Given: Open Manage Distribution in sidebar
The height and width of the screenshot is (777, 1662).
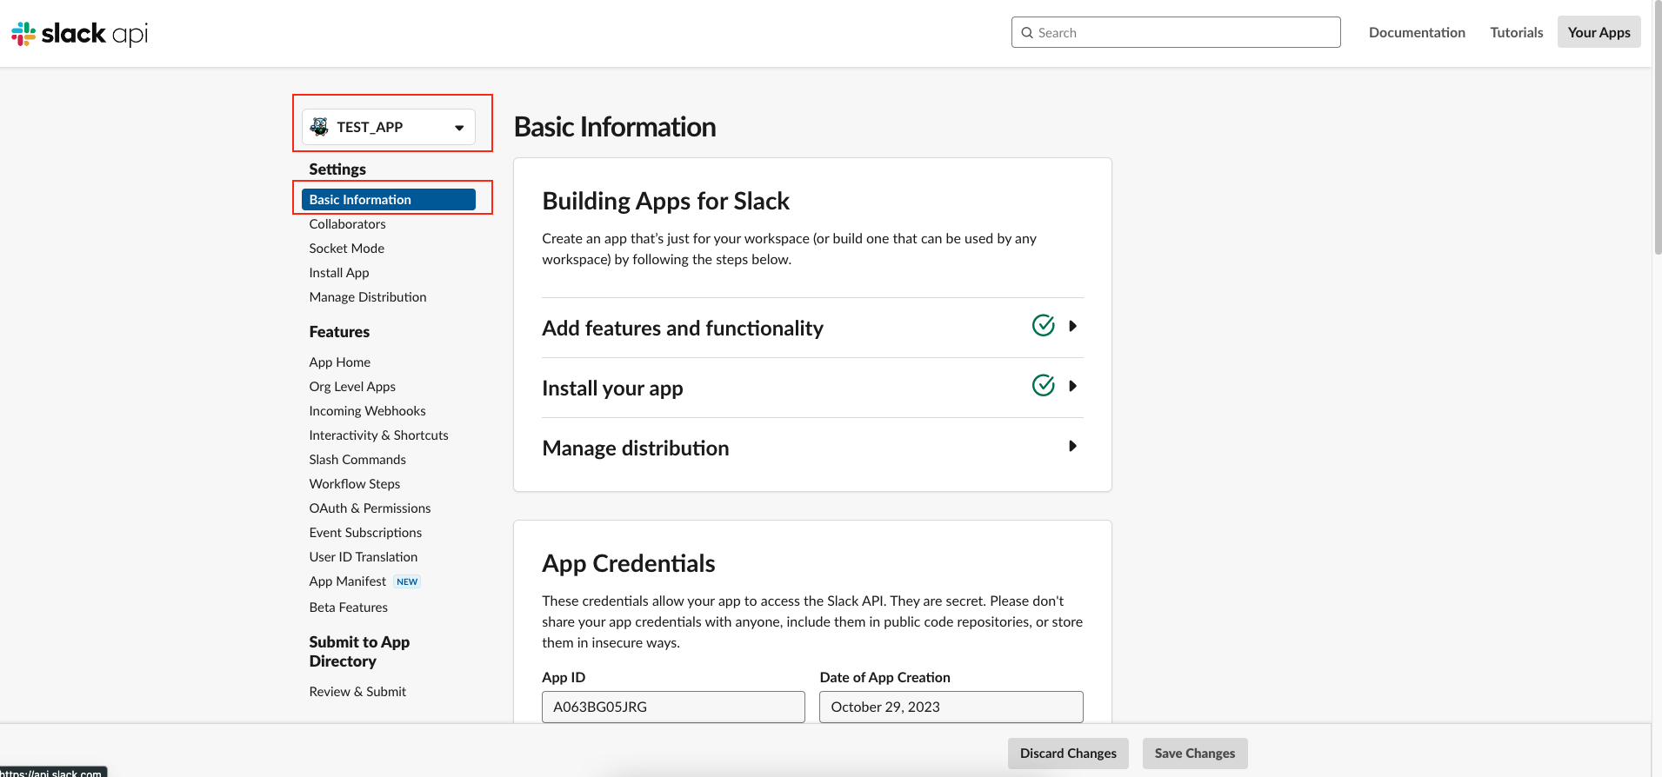Looking at the screenshot, I should point(368,296).
